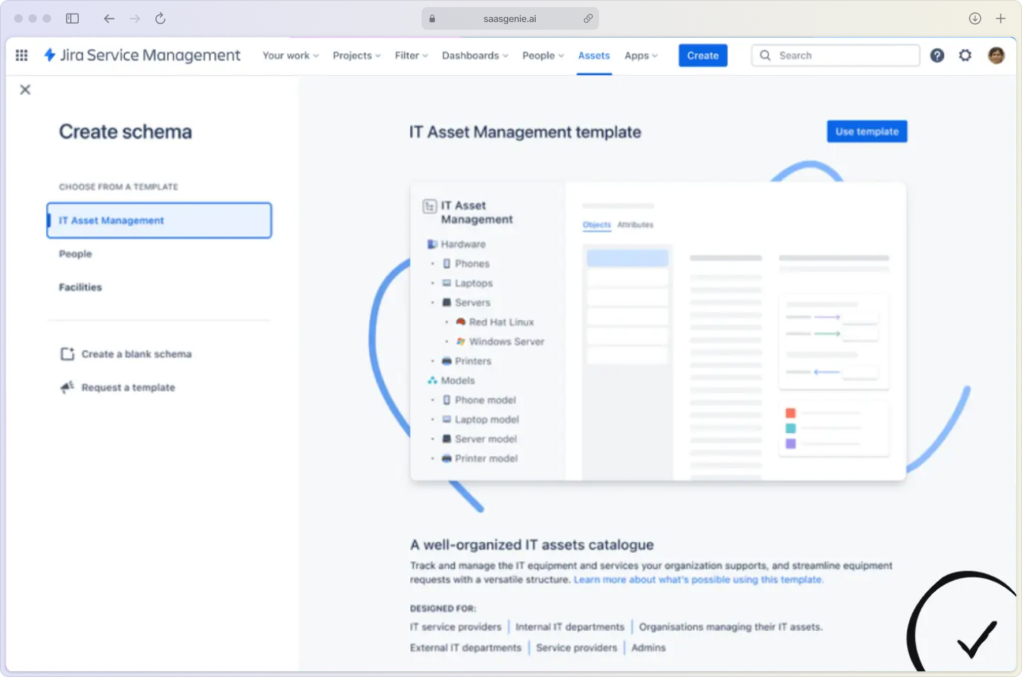
Task: Switch to Attributes tab in preview
Action: (635, 225)
